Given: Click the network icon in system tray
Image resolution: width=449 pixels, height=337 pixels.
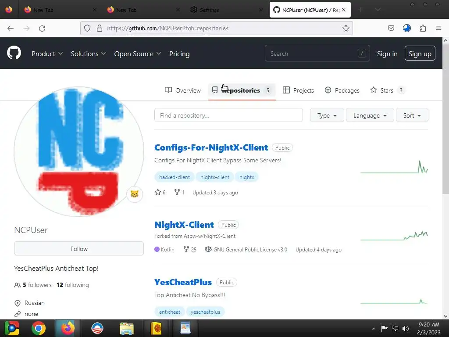Looking at the screenshot, I should 395,328.
